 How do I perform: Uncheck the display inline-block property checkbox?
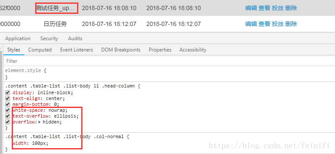coord(8,93)
